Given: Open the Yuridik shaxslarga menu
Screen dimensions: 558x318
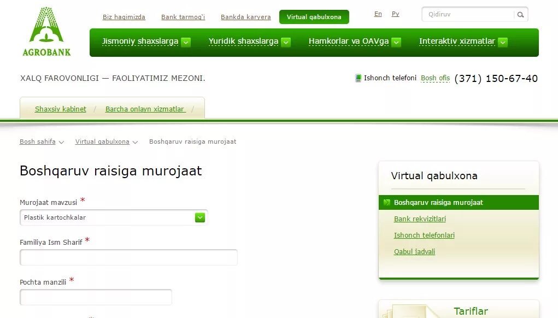Looking at the screenshot, I should point(243,42).
